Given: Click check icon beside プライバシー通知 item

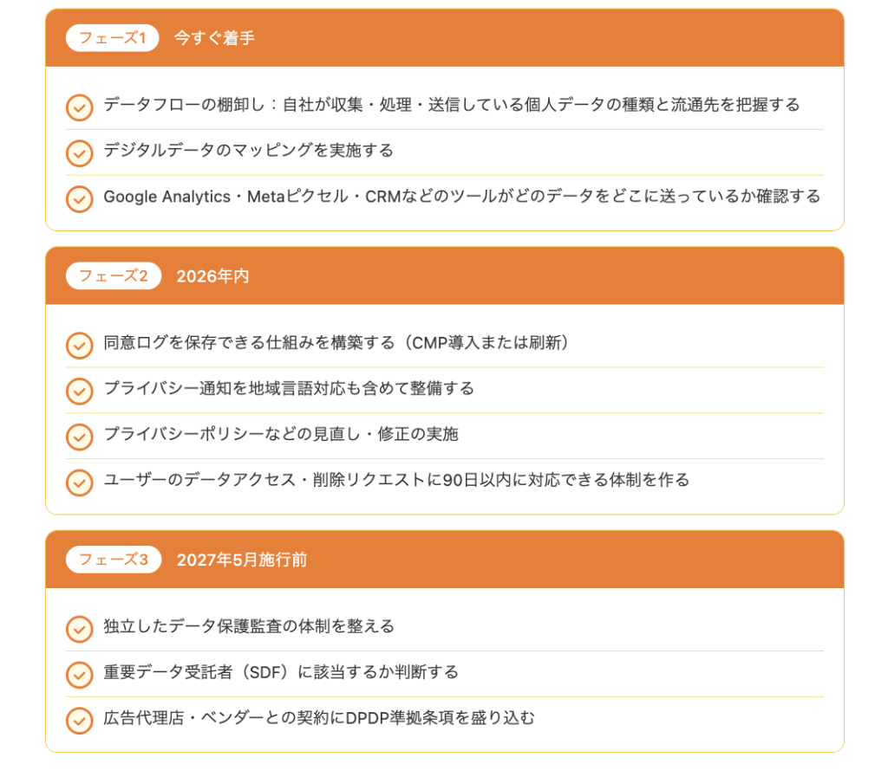Looking at the screenshot, I should point(79,392).
